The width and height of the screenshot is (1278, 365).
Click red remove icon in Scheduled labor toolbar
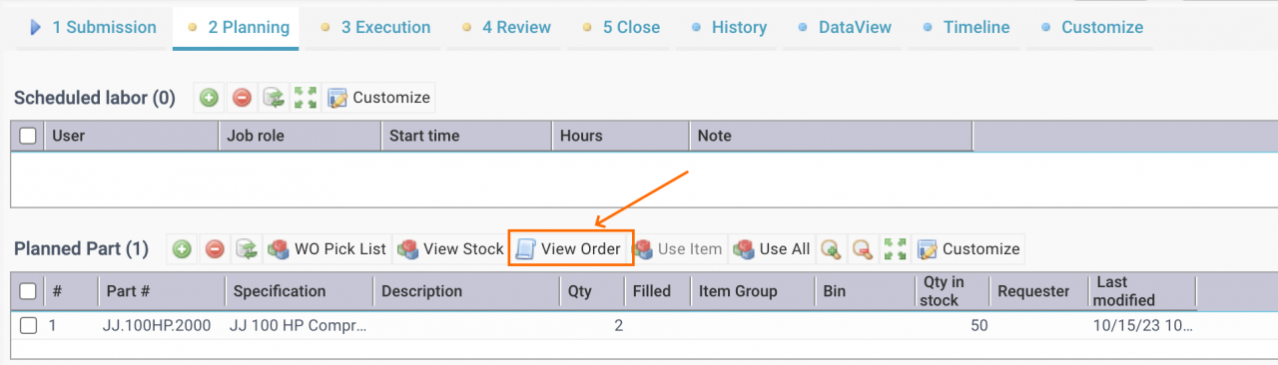click(x=242, y=98)
